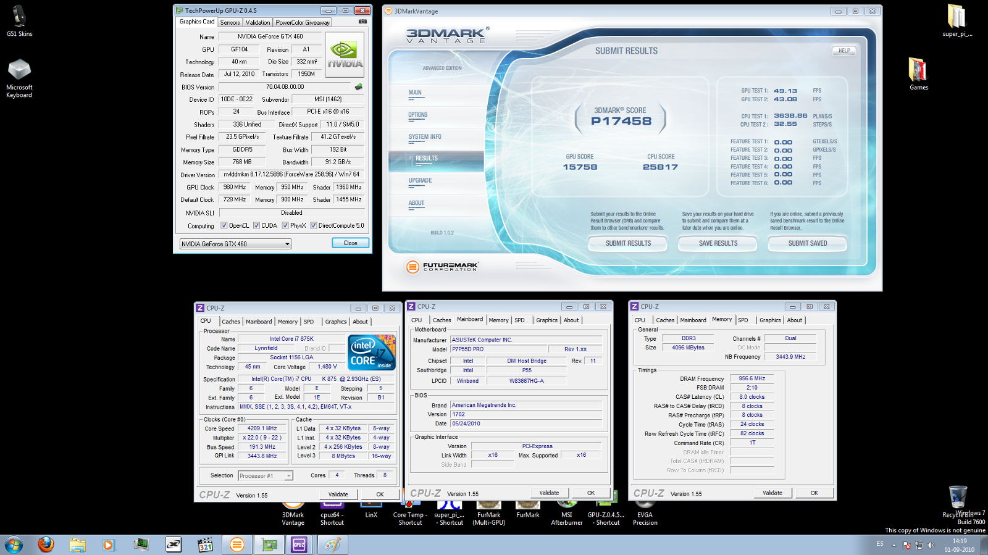
Task: Open the G51 Skins desktop icon
Action: point(19,21)
